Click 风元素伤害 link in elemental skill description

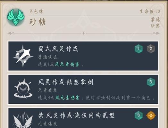point(67,98)
